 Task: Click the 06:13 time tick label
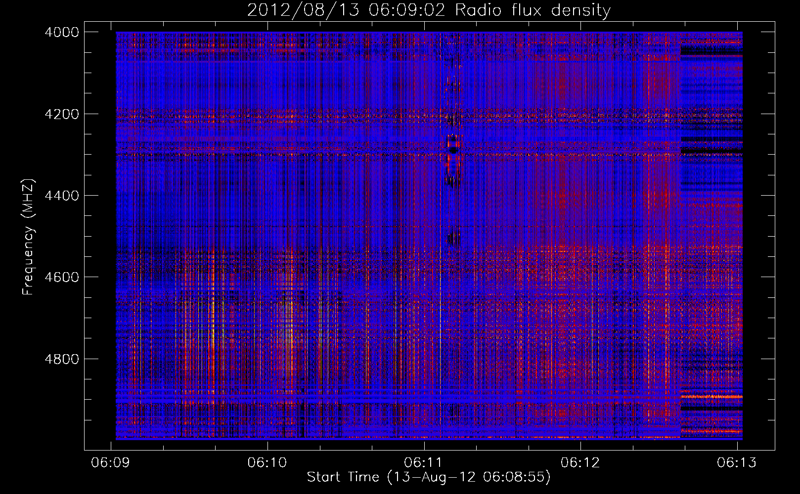pyautogui.click(x=737, y=462)
